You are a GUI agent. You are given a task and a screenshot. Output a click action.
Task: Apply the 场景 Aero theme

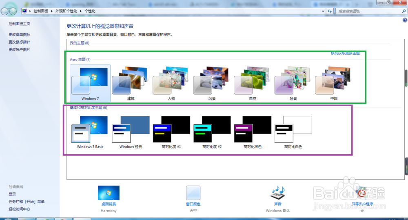coord(293,83)
